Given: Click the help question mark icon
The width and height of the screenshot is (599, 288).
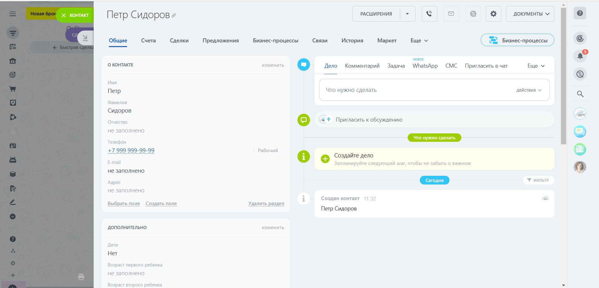Looking at the screenshot, I should (x=580, y=13).
